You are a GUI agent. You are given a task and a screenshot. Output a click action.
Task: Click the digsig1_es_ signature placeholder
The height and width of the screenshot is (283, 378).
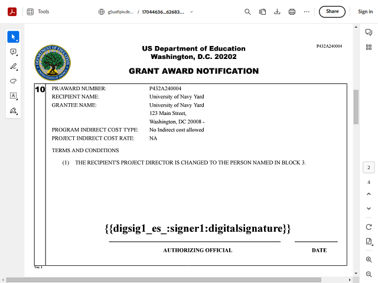click(x=198, y=228)
